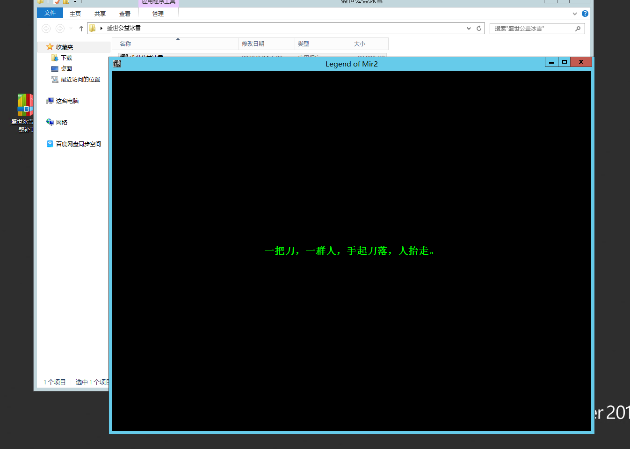Open 百度网盘同步空间 in sidebar

click(78, 144)
